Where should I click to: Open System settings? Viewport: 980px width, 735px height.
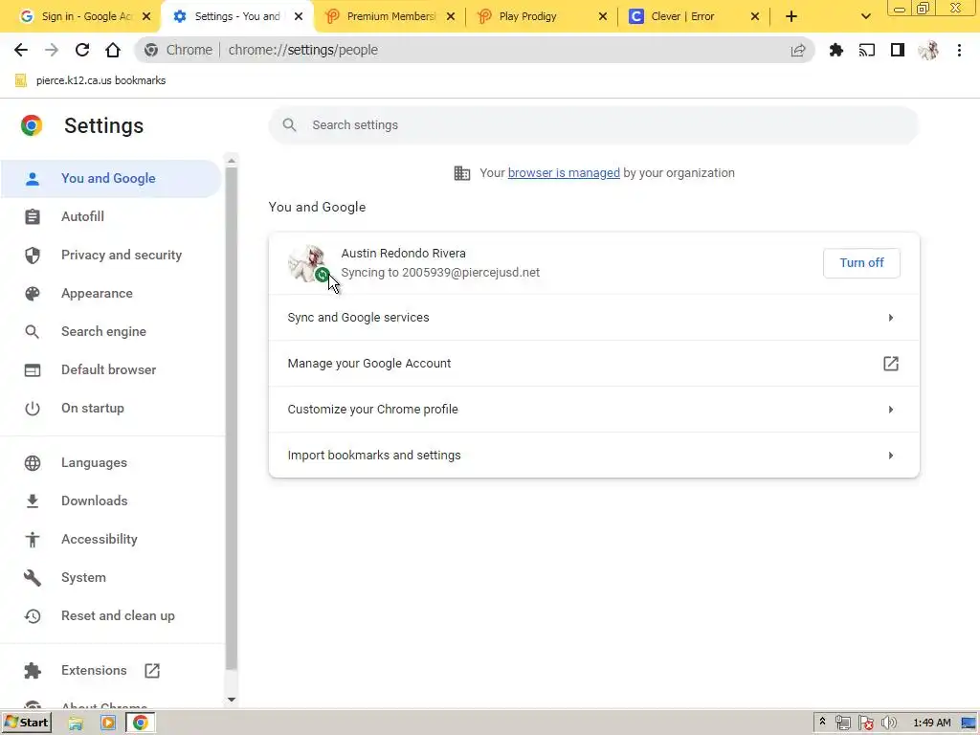tap(111, 577)
